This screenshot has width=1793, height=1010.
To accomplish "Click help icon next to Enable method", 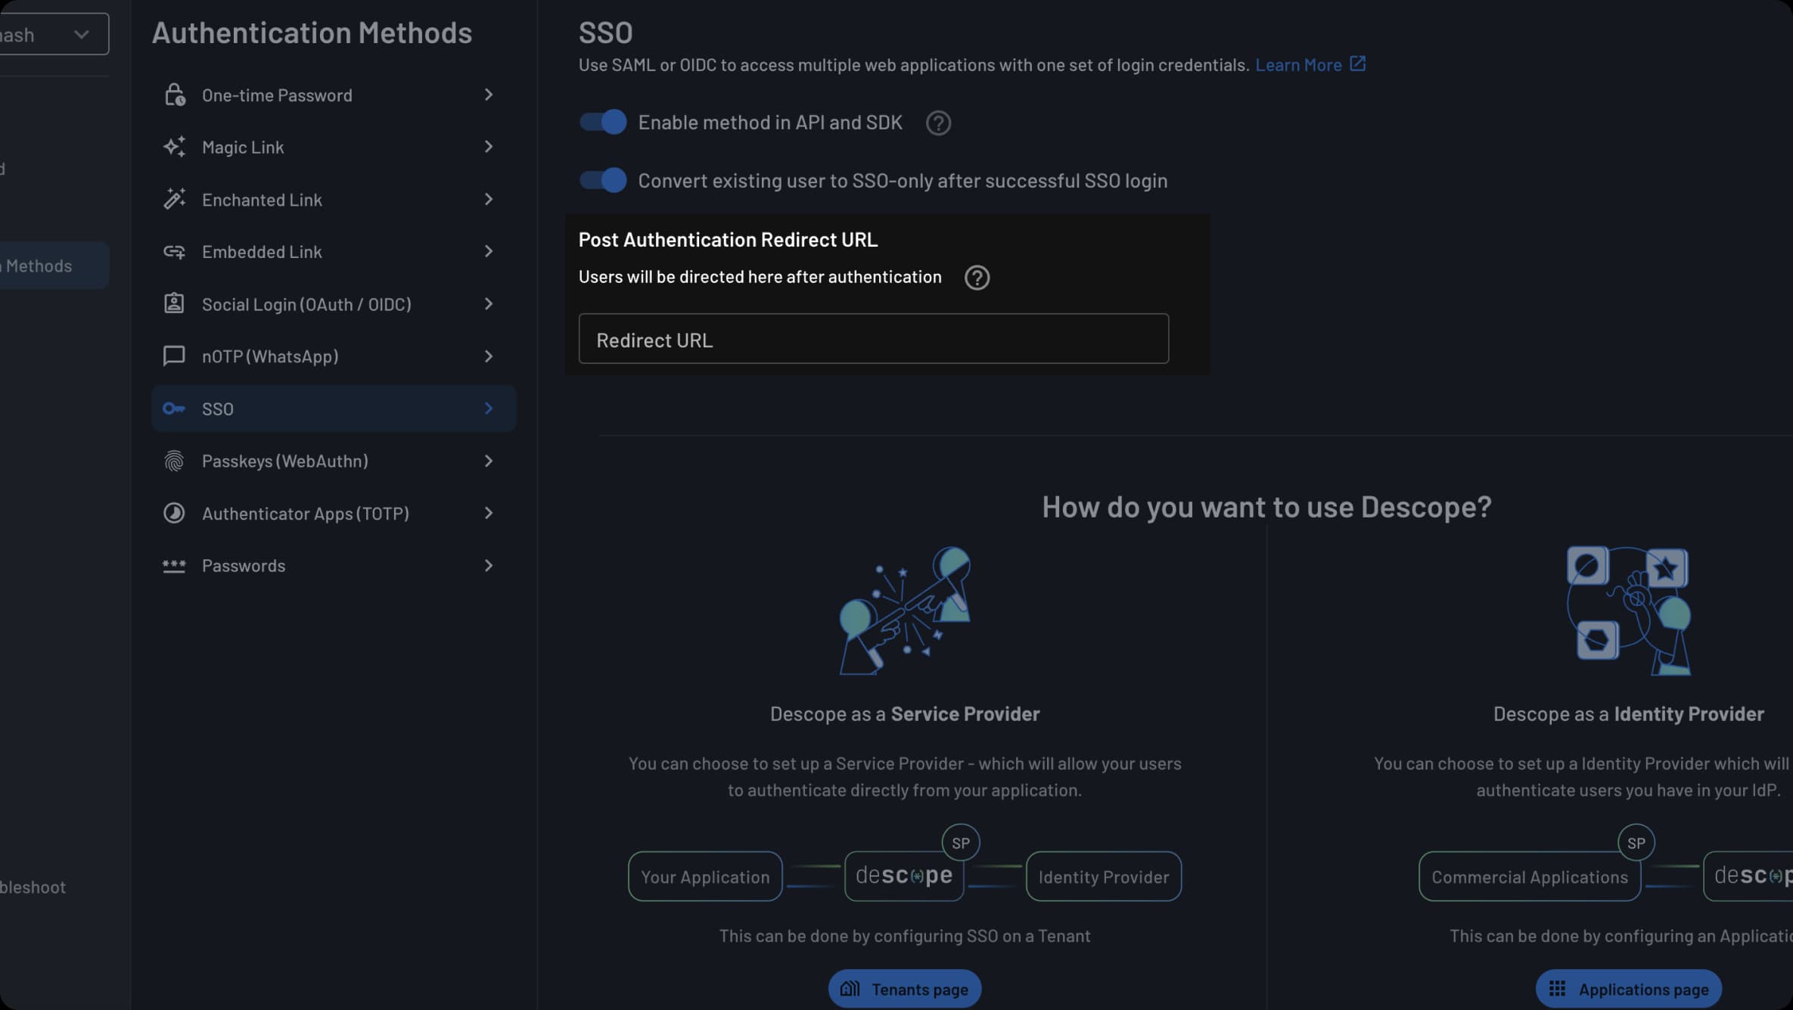I will (x=938, y=123).
